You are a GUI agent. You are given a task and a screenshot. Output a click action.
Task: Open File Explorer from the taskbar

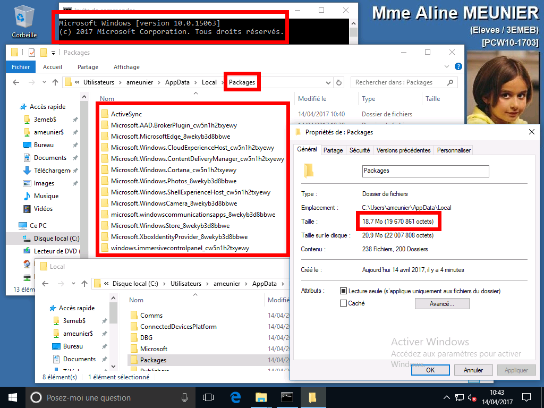(x=261, y=397)
